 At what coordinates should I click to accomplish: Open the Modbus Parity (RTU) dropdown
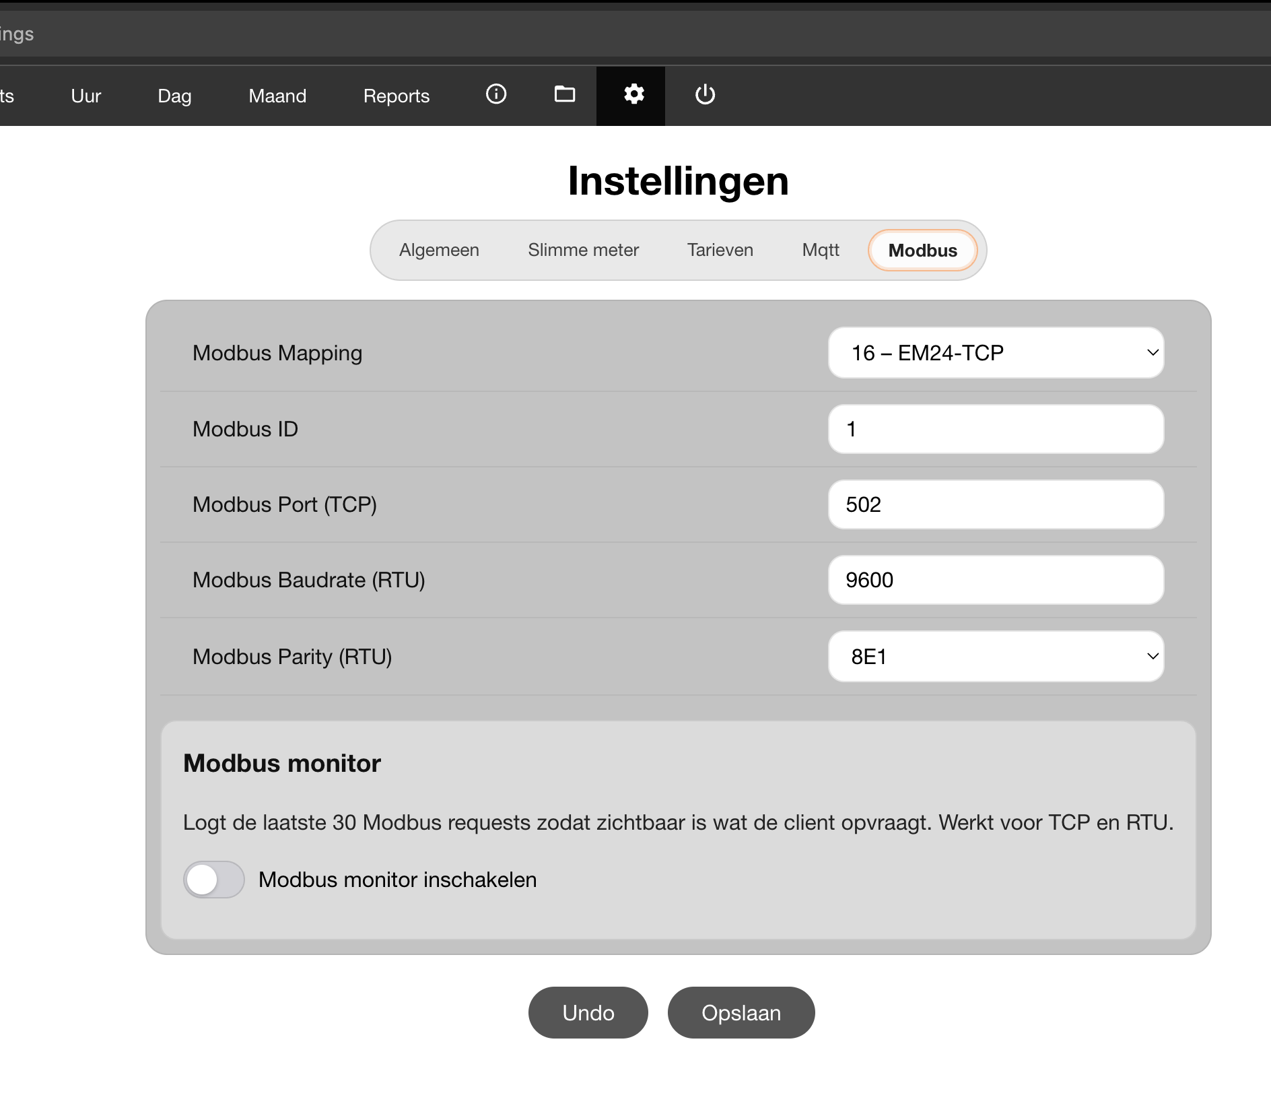point(996,657)
